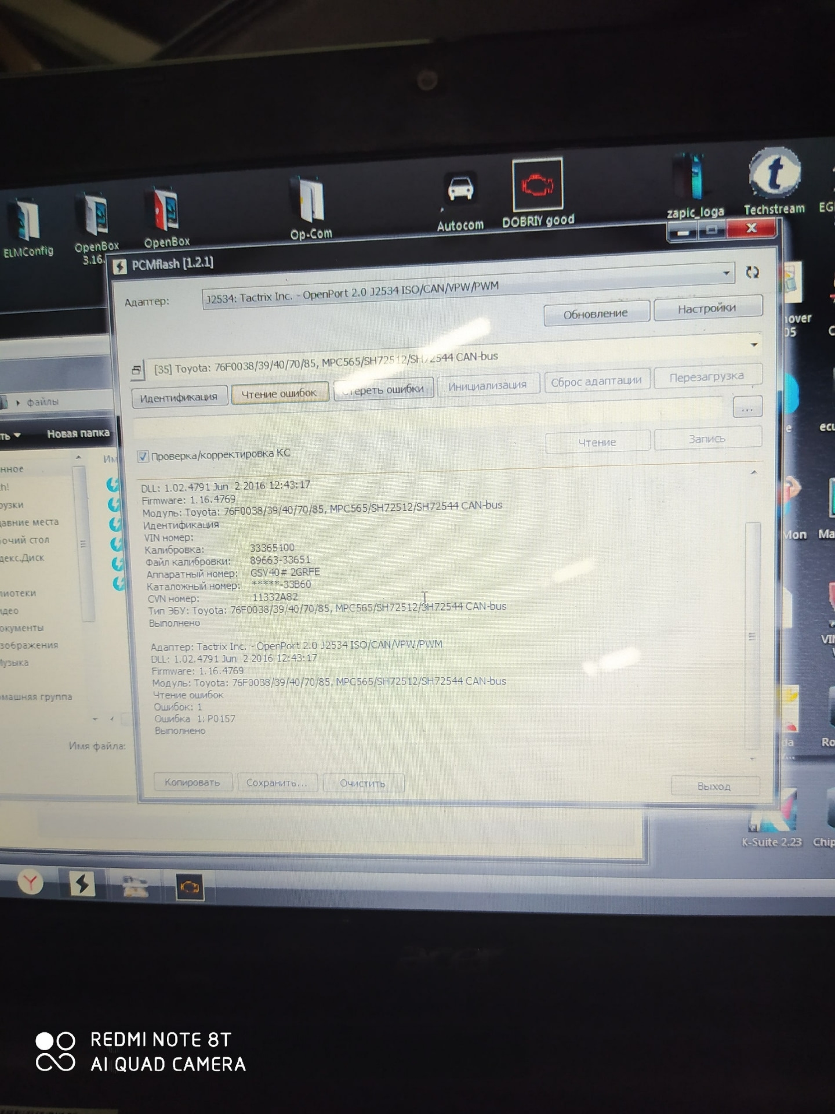Image resolution: width=835 pixels, height=1114 pixels.
Task: Click the Yandex browser taskbar icon
Action: coord(30,882)
